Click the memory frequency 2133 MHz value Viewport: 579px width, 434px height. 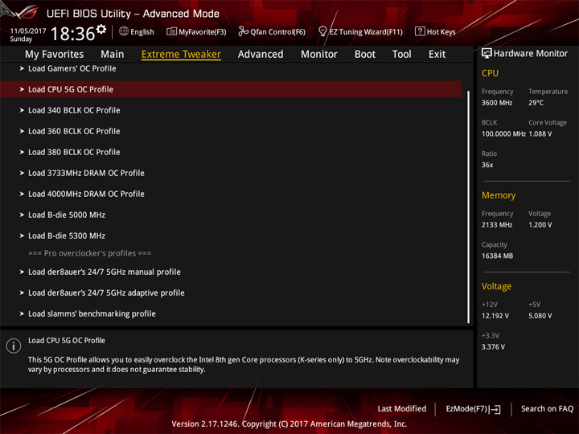pos(497,225)
